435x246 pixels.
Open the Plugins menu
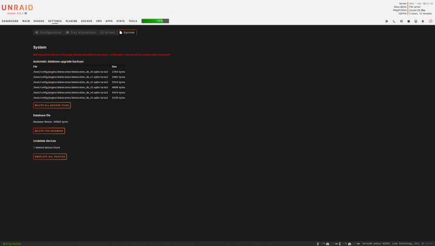coord(71,21)
